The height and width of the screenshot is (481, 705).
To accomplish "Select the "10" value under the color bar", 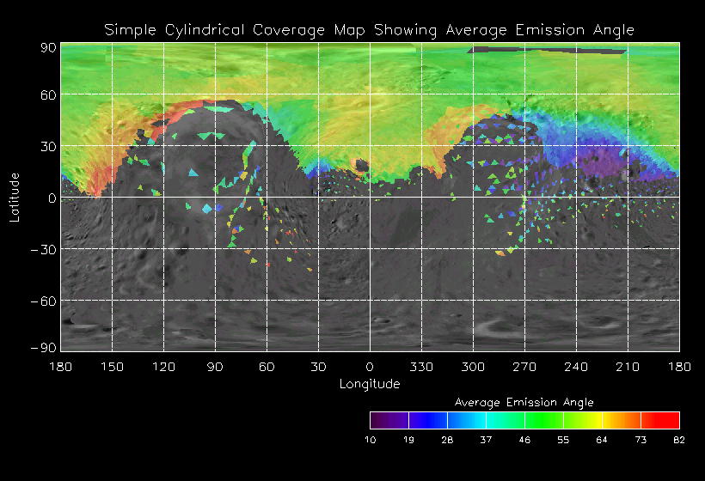I will pos(370,439).
